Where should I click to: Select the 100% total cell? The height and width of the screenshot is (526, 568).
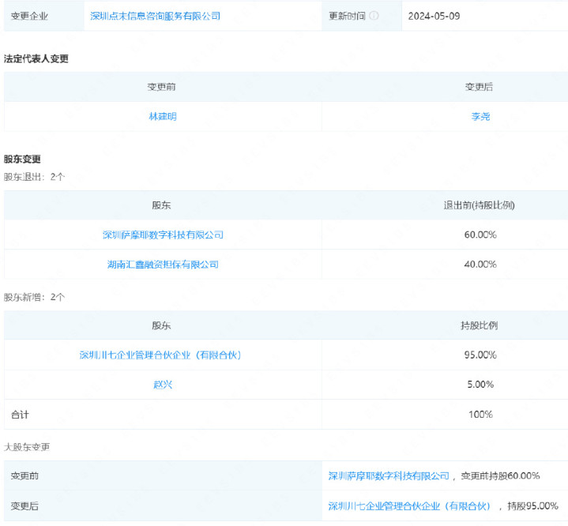pos(480,415)
